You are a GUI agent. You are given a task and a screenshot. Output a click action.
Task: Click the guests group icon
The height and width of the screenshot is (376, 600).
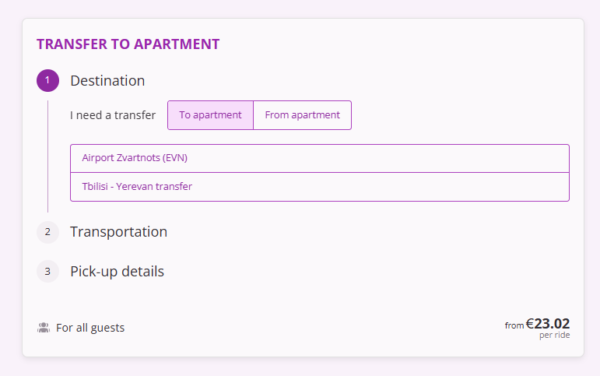click(44, 328)
